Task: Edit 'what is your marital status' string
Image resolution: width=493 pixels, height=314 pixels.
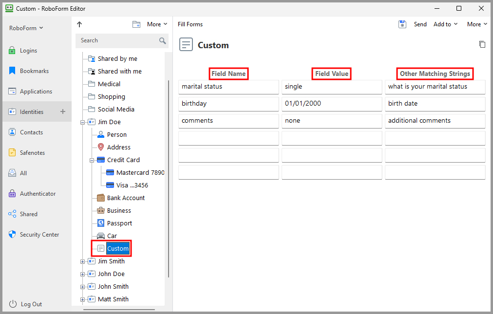Action: click(x=435, y=87)
